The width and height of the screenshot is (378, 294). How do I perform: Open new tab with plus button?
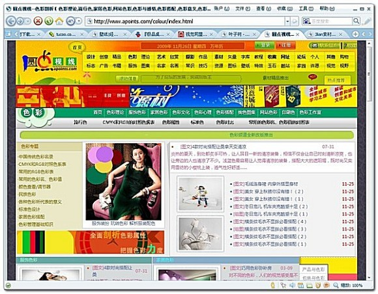355,34
